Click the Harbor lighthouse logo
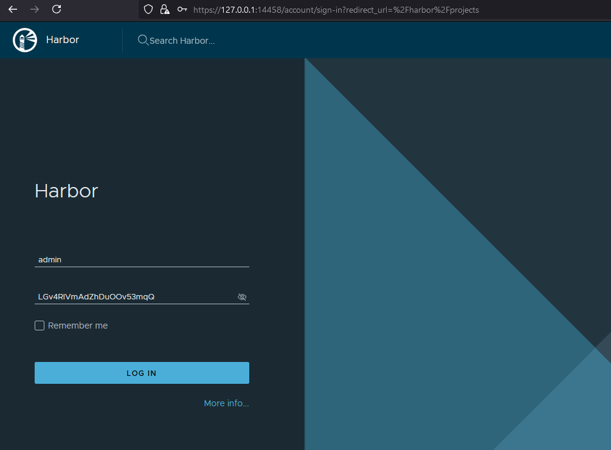 [x=25, y=39]
